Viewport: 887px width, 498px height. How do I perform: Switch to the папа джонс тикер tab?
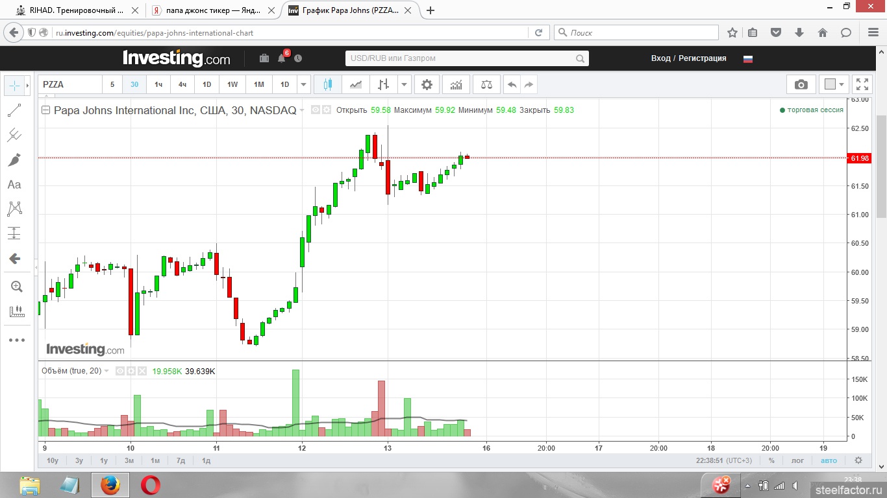tap(212, 10)
